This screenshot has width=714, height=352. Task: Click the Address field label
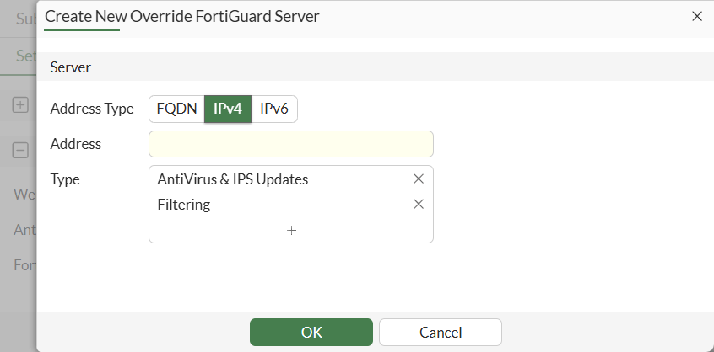tap(76, 144)
